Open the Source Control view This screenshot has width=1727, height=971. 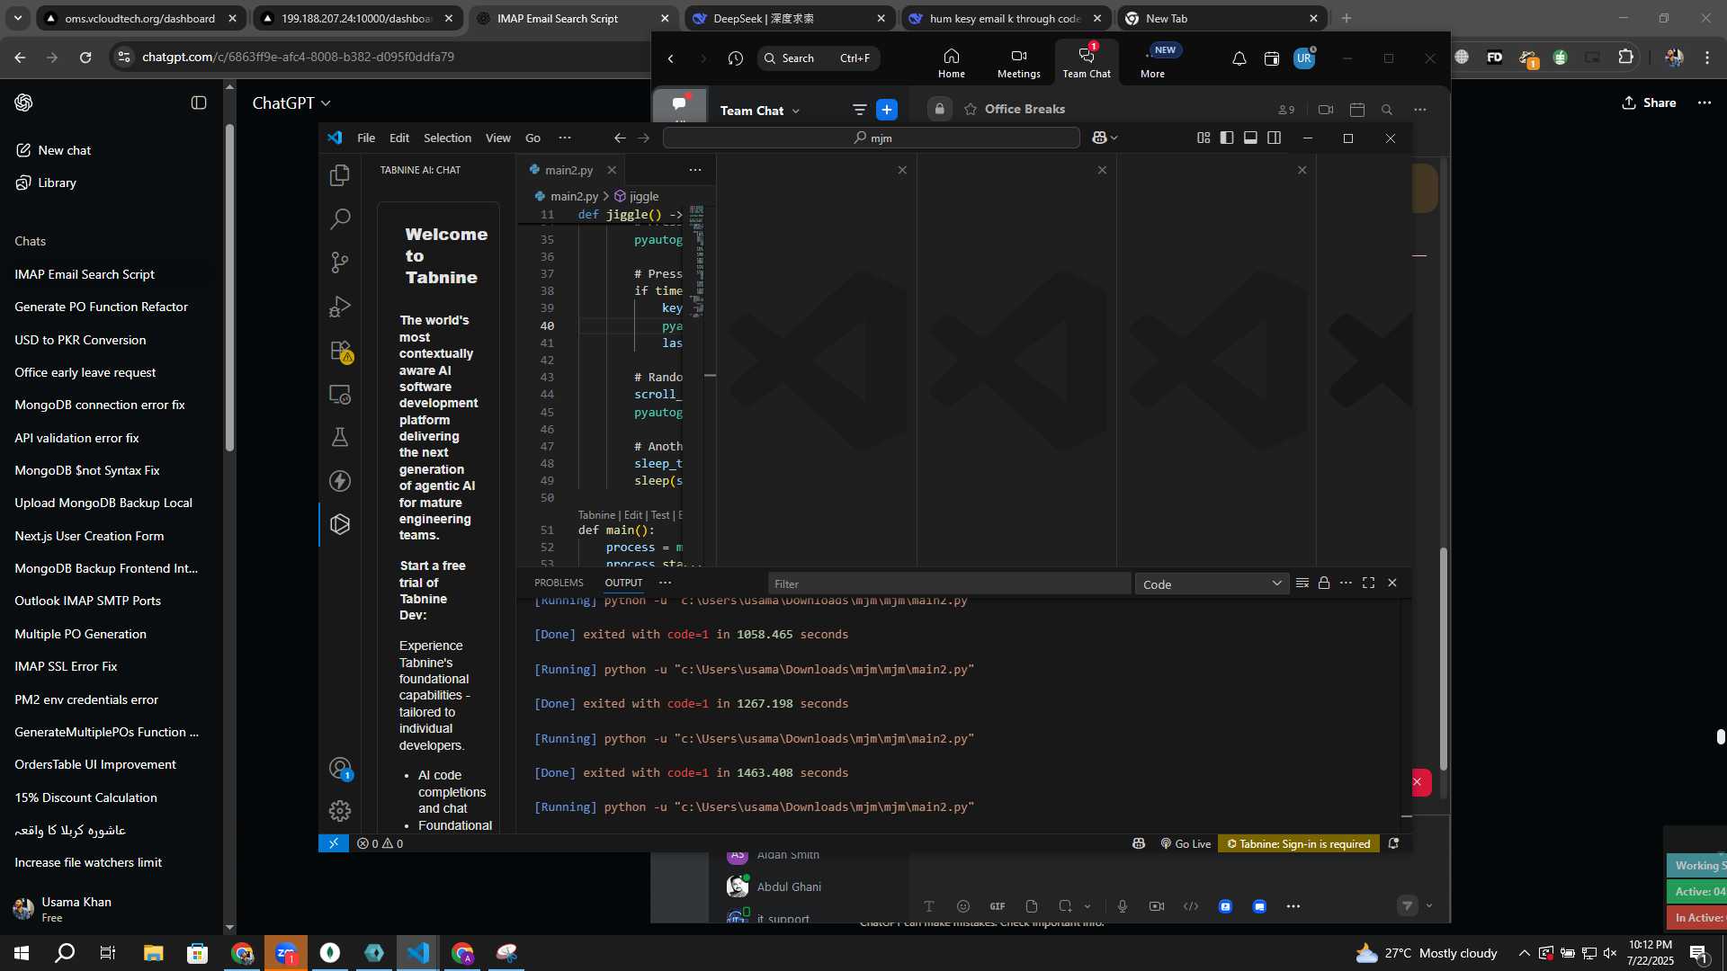point(340,263)
